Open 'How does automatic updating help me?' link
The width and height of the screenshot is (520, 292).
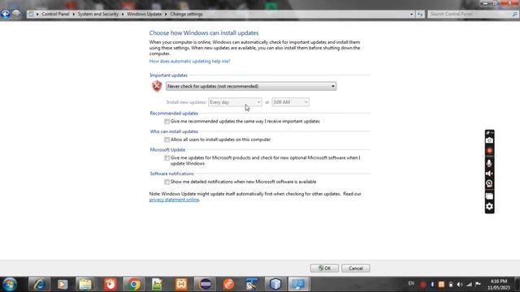189,62
